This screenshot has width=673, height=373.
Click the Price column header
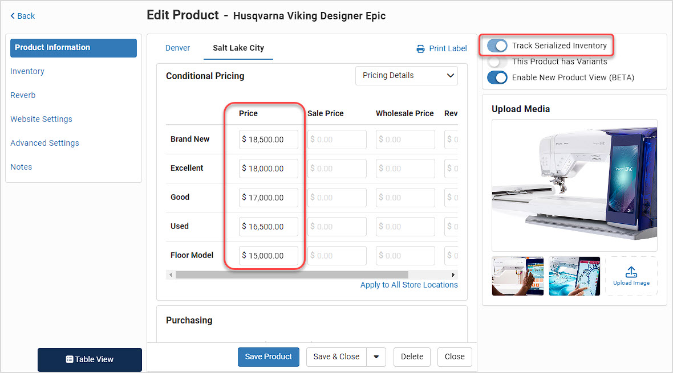click(248, 114)
